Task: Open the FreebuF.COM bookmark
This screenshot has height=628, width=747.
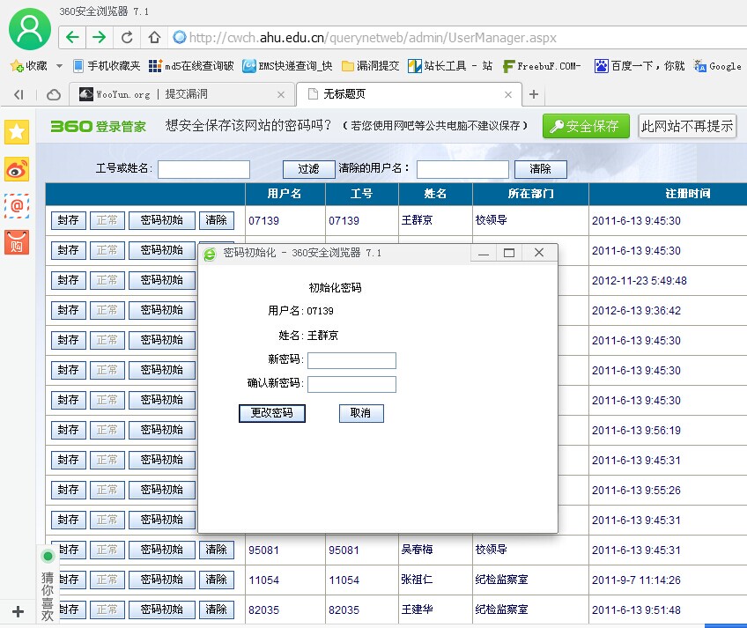Action: click(x=542, y=66)
